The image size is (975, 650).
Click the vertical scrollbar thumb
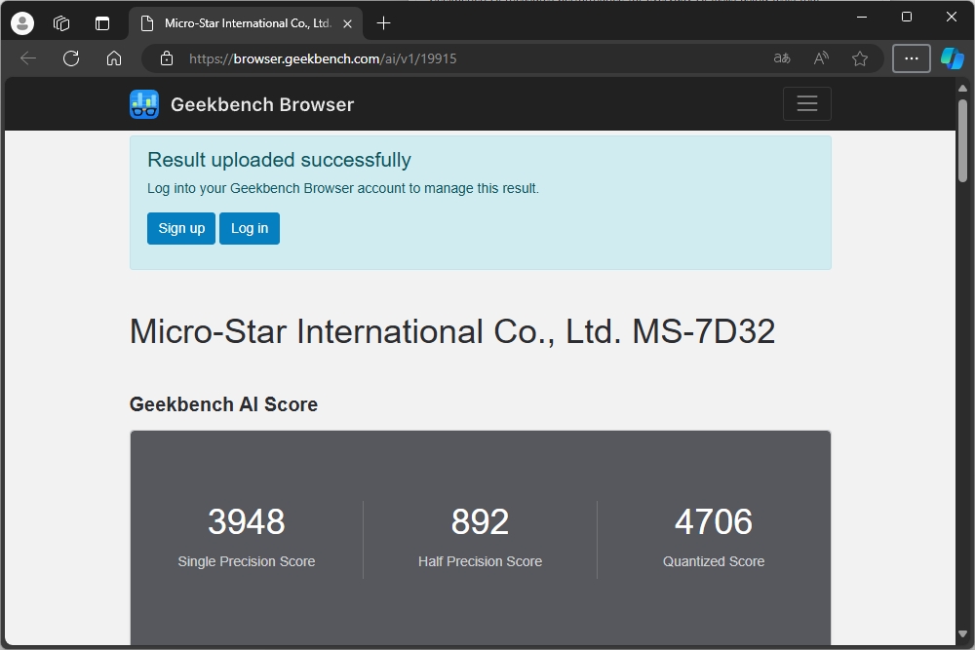pyautogui.click(x=962, y=141)
